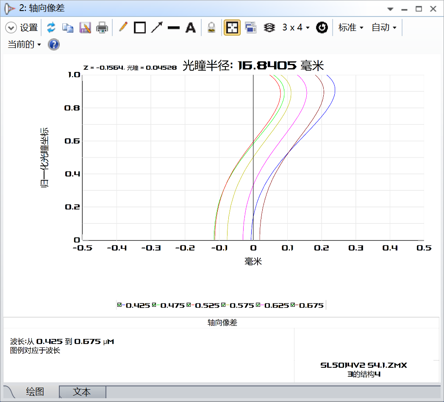Click the blue help question mark icon
The width and height of the screenshot is (444, 402).
(x=54, y=44)
